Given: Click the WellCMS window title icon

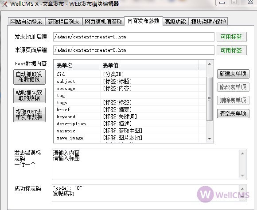Looking at the screenshot, I should tap(4, 4).
